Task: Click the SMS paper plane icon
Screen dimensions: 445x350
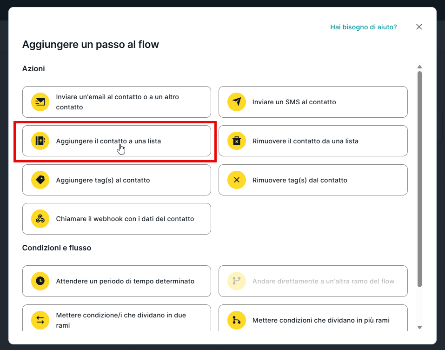Action: [237, 102]
